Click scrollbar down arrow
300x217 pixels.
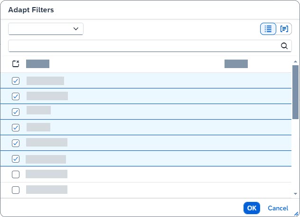[x=295, y=194]
